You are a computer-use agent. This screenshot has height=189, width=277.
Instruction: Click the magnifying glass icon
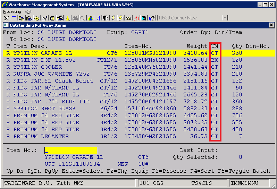83,18
